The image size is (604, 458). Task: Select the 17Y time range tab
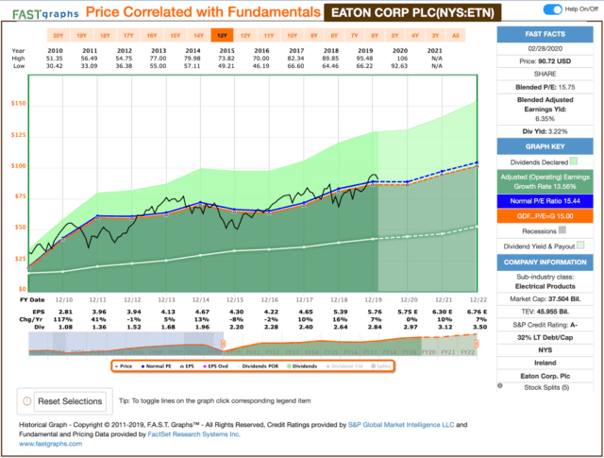128,36
